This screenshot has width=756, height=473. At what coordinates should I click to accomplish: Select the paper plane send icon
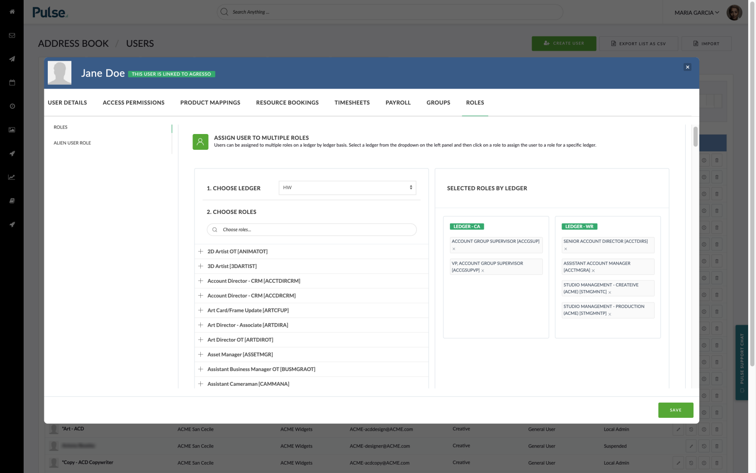(x=12, y=59)
